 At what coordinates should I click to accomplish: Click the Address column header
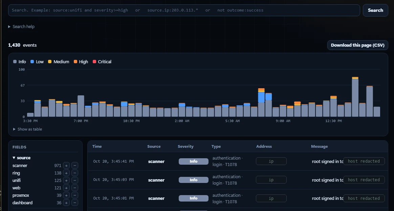click(x=264, y=146)
